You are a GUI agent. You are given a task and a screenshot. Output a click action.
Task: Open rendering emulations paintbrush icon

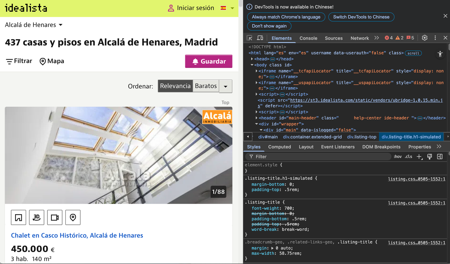coord(429,157)
